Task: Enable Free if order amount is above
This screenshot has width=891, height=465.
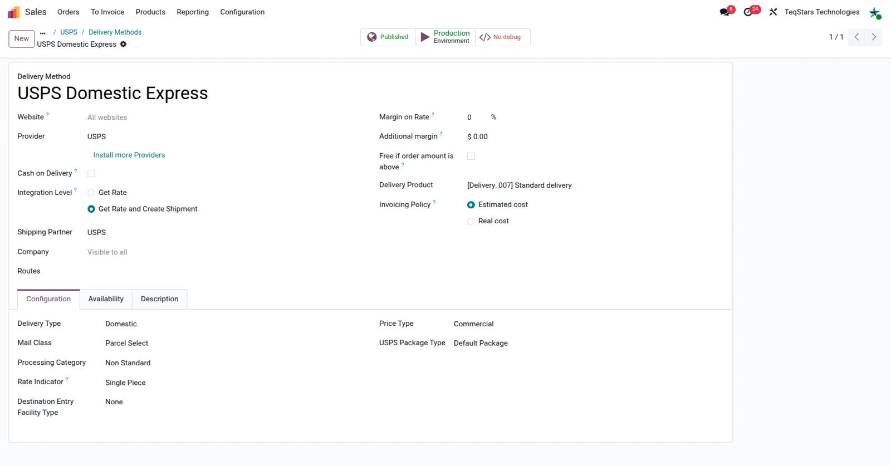Action: point(471,156)
